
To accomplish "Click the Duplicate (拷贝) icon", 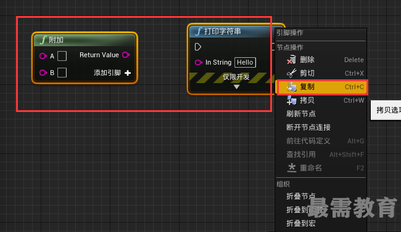I will click(x=291, y=100).
